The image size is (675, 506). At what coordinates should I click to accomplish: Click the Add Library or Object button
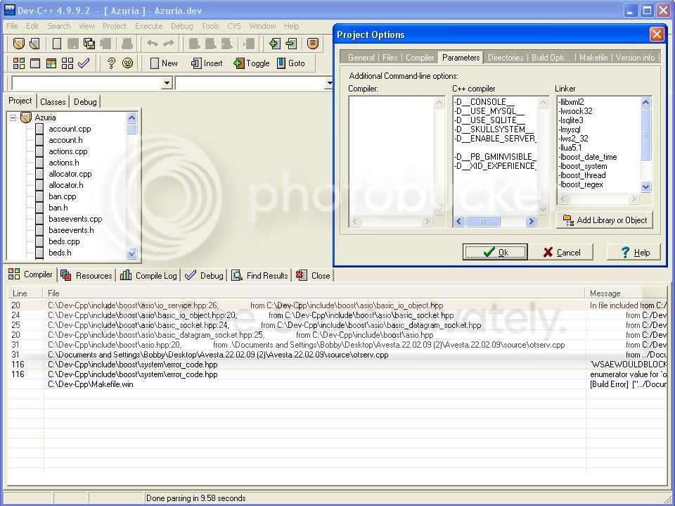(x=605, y=220)
